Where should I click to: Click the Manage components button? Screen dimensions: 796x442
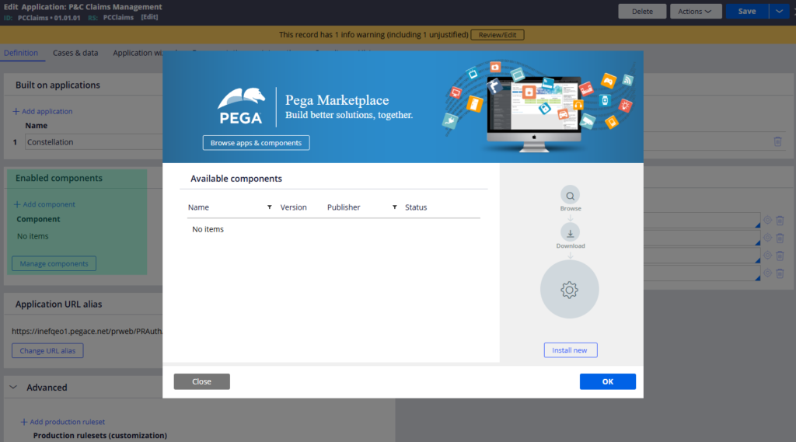[54, 263]
